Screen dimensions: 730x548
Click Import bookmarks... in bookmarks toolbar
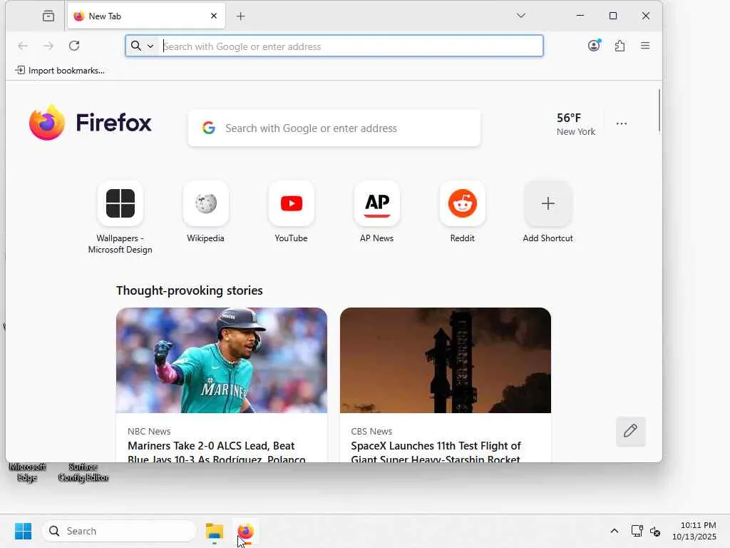[60, 71]
